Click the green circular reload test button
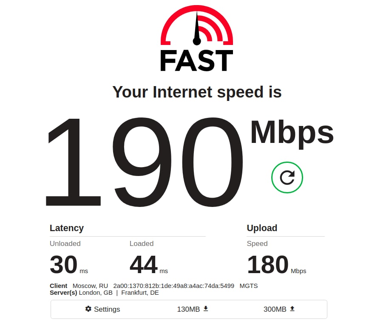 tap(287, 177)
